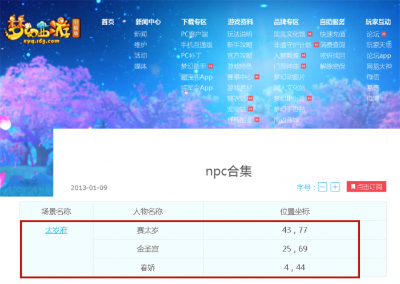Go to the 首页 home menu
This screenshot has height=284, width=400.
(107, 22)
